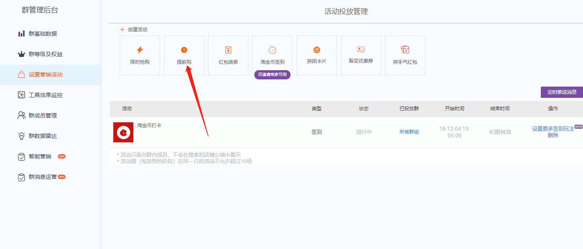The width and height of the screenshot is (583, 249).
Task: Click the 仅邀请商家可用 purple badge
Action: click(272, 75)
